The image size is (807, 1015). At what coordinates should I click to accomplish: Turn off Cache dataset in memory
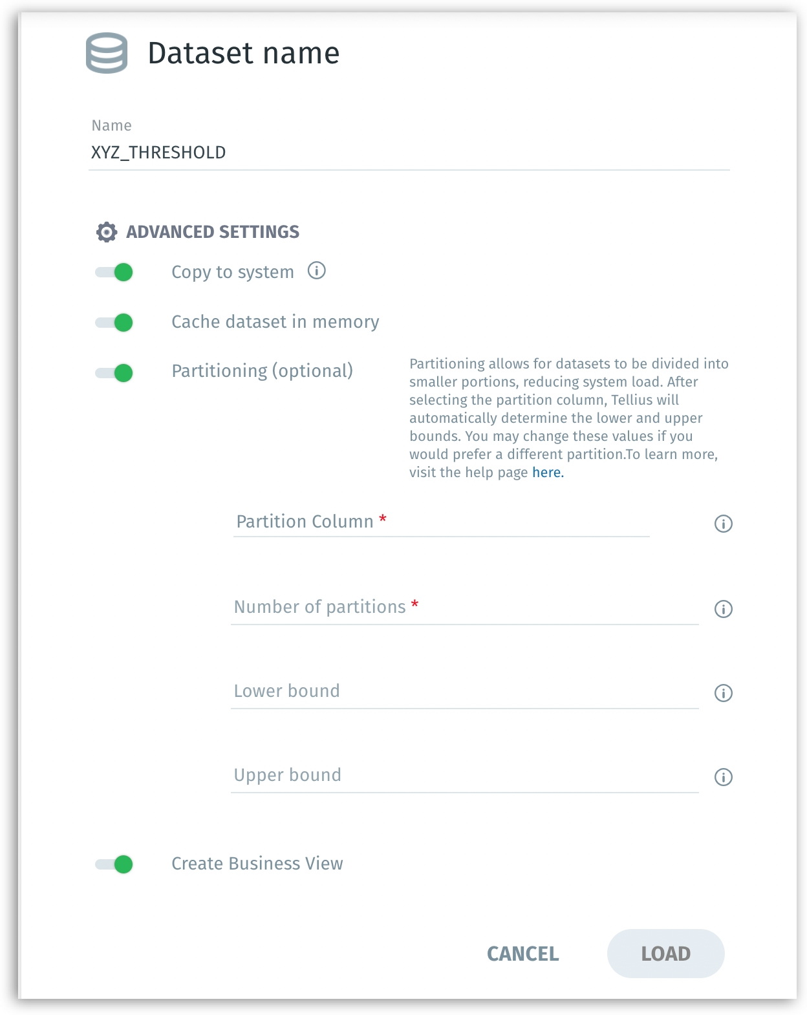114,322
